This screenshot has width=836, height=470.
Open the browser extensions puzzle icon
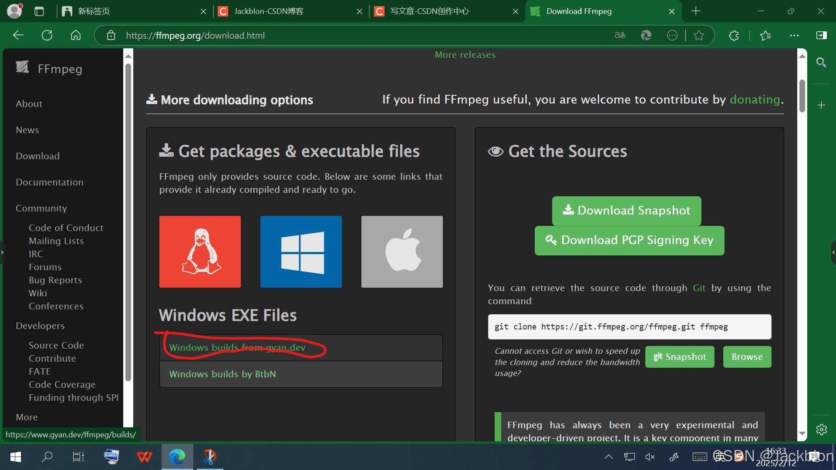(734, 35)
